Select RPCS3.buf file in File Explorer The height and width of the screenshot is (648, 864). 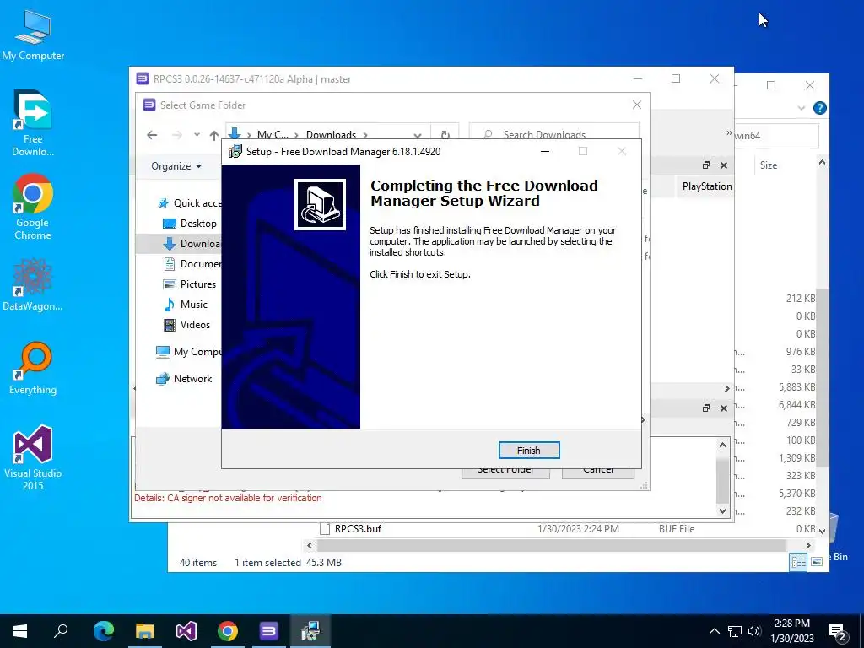click(358, 529)
